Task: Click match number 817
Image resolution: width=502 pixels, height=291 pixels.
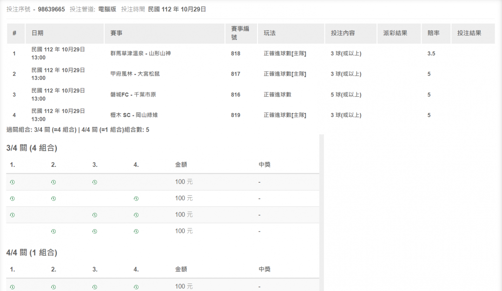Action: [x=236, y=74]
